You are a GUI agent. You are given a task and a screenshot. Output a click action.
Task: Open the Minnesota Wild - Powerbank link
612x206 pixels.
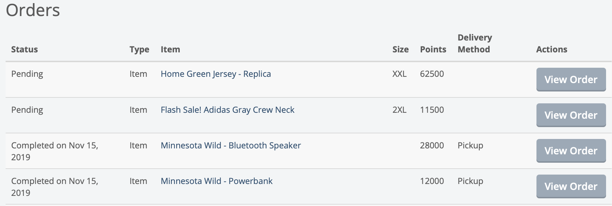click(x=216, y=181)
